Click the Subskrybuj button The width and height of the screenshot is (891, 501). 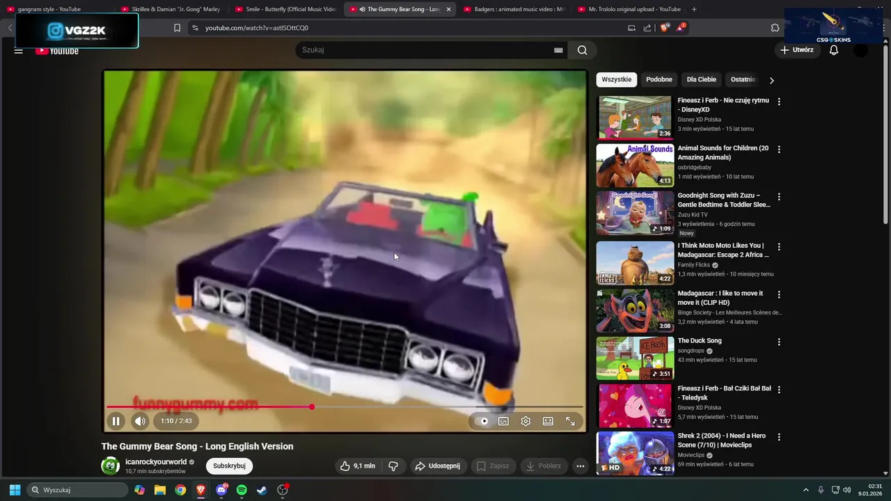229,466
